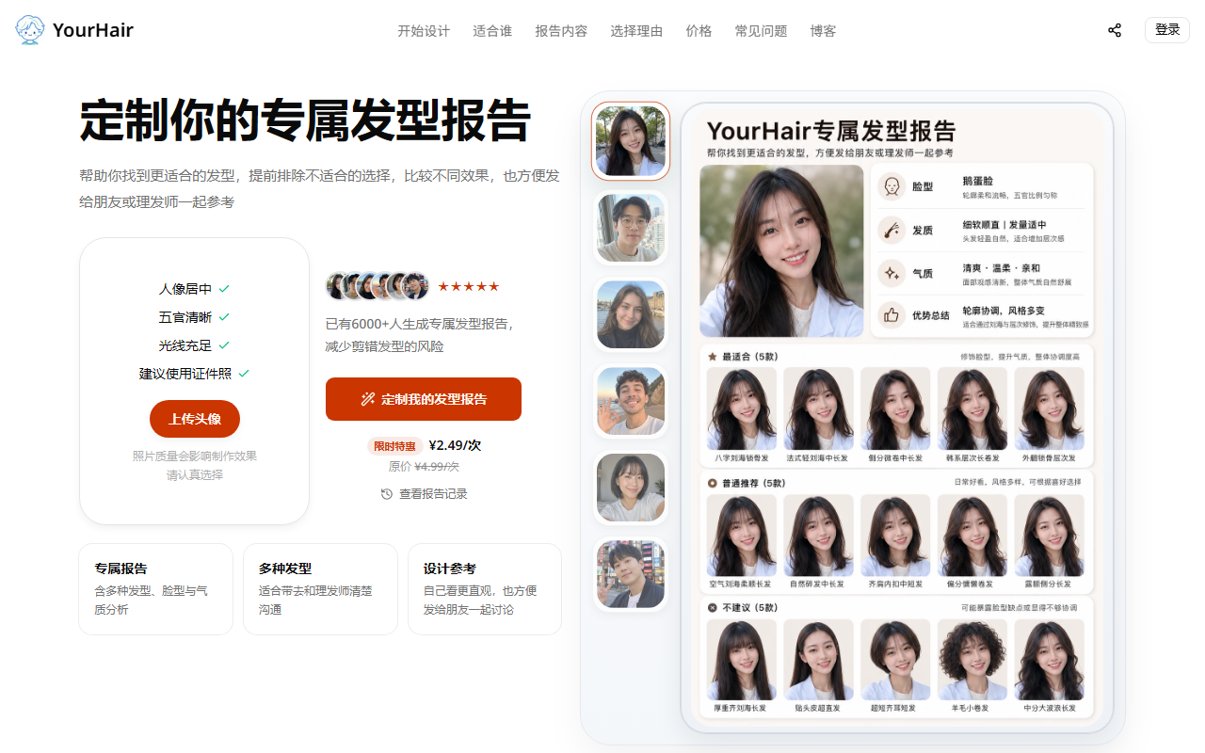Click the 多种发型 feature card
Screen dimensions: 1205x753
click(x=320, y=589)
